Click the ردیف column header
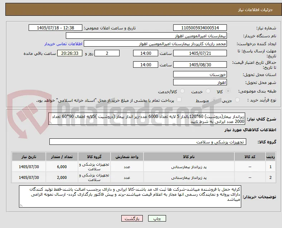Viewport: 282px width, 228px height. pos(271,157)
